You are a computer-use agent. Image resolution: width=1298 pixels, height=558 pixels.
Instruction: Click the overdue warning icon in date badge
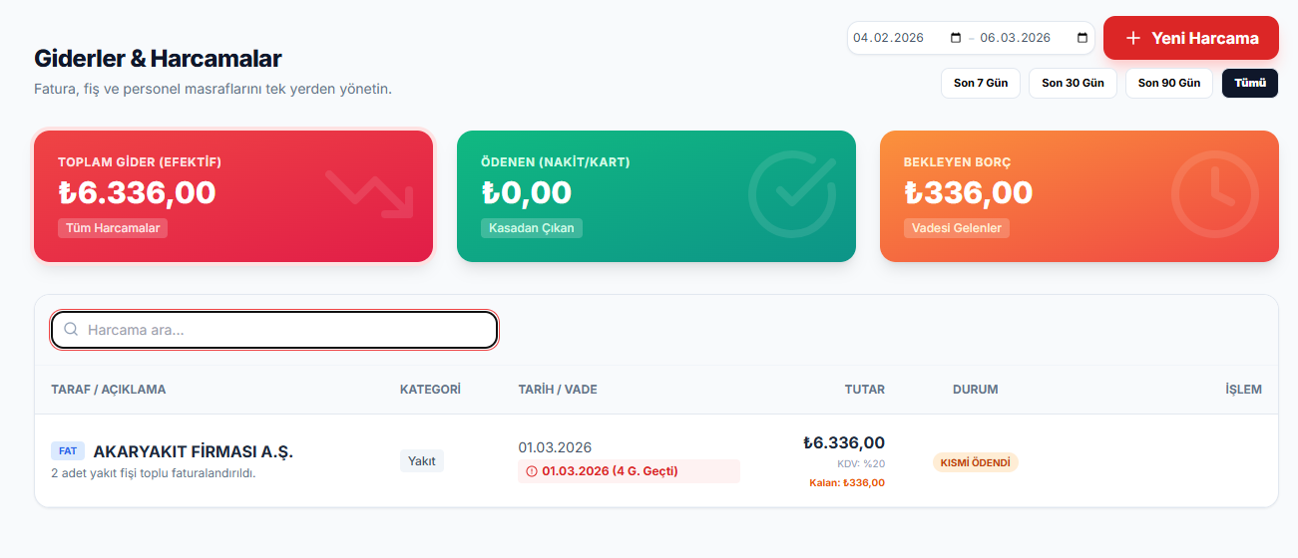pos(531,471)
